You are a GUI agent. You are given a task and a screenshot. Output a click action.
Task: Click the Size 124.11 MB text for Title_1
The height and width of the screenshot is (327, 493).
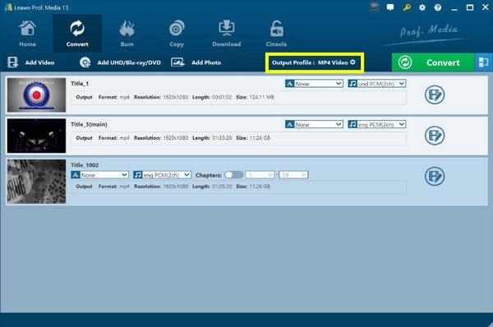255,97
